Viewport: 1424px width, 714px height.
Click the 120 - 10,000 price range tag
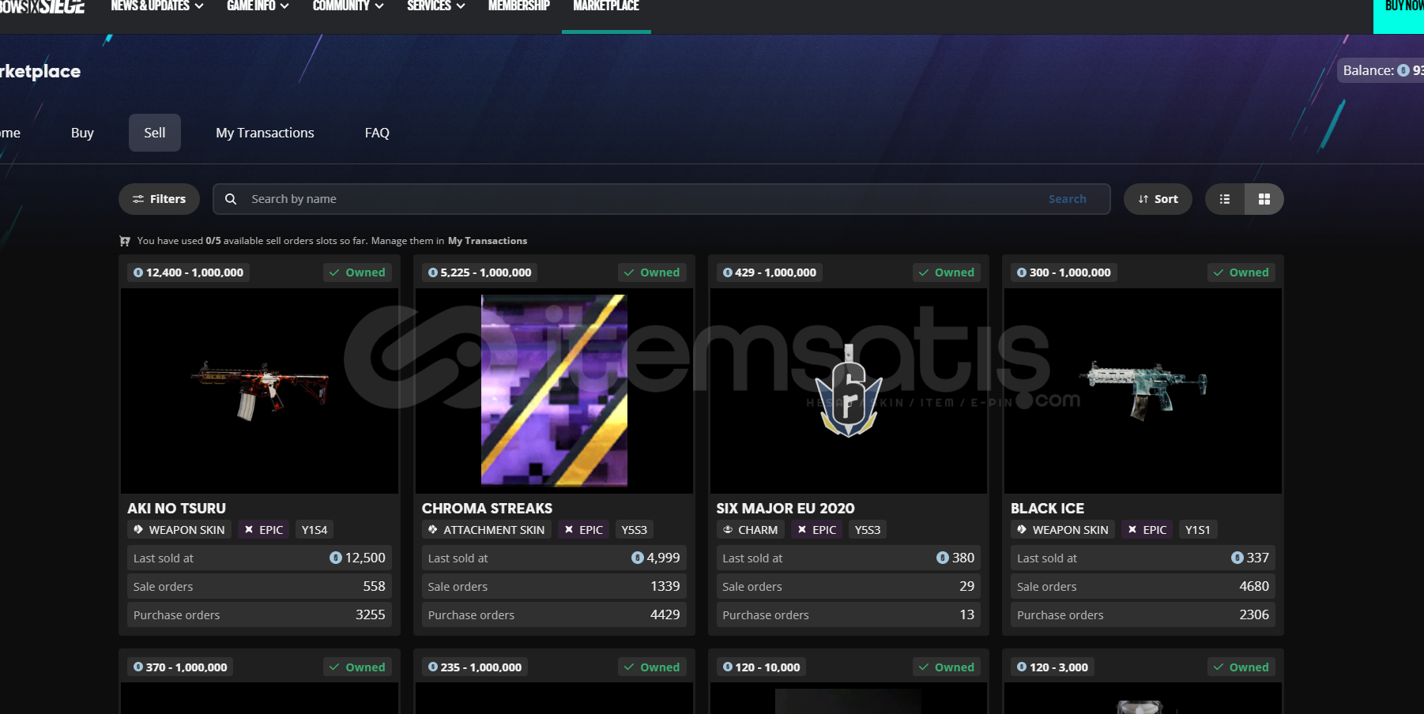coord(761,667)
